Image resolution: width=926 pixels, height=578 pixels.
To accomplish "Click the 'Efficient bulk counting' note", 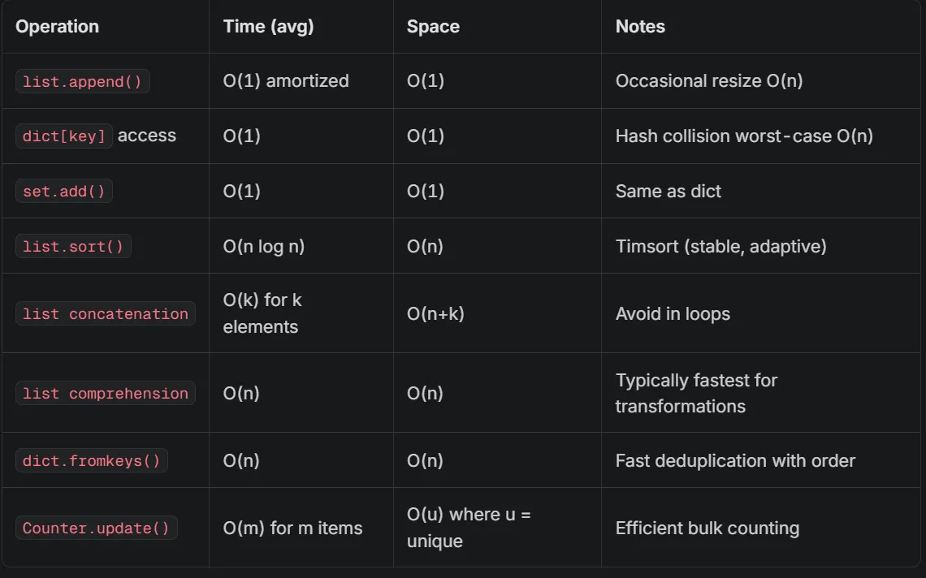I will [x=707, y=528].
